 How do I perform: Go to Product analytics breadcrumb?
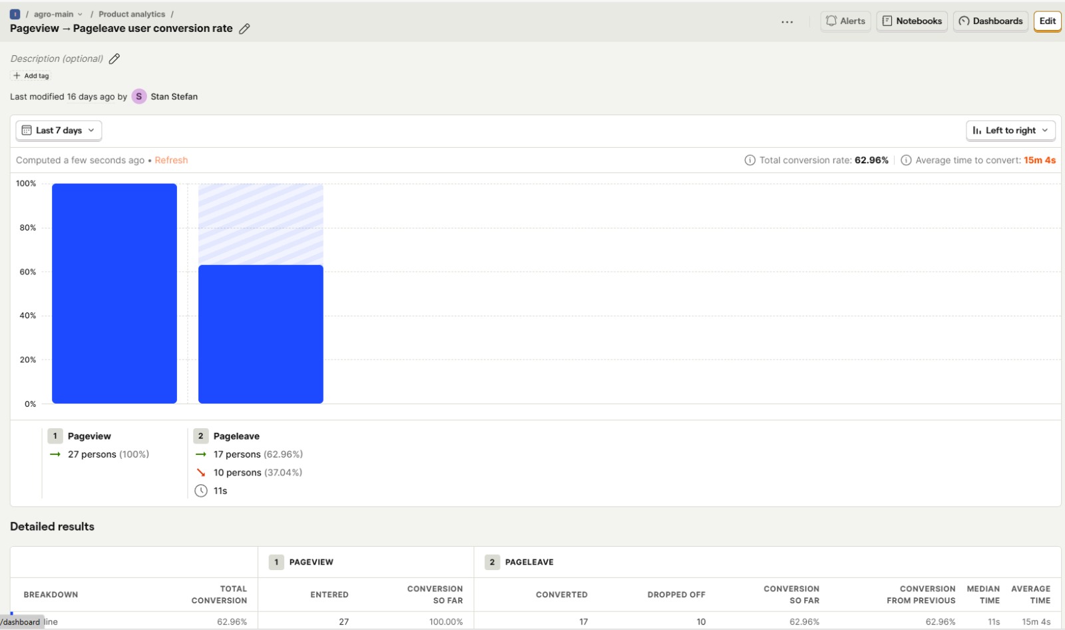coord(132,14)
